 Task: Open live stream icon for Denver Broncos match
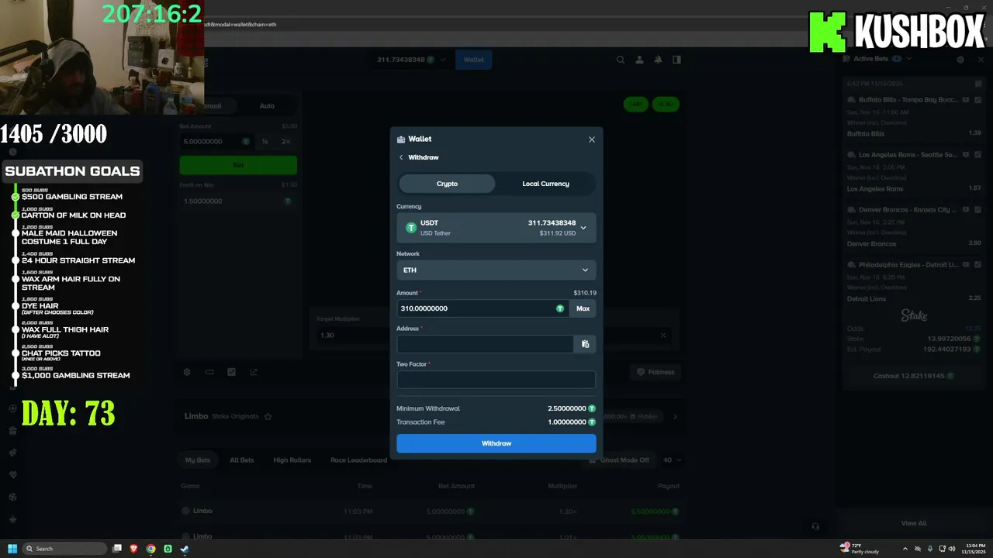pyautogui.click(x=966, y=210)
